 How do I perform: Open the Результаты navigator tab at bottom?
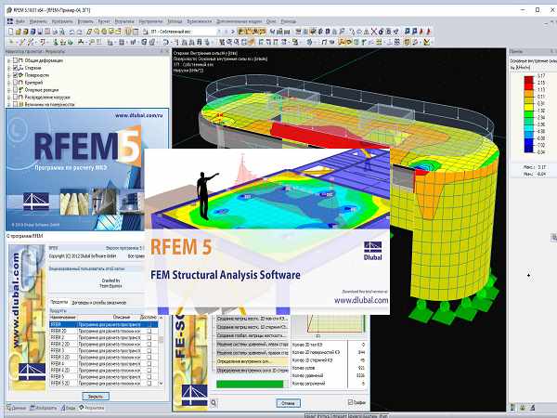click(x=92, y=408)
